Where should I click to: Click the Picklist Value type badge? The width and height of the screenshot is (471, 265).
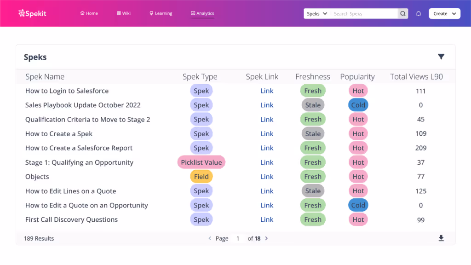click(201, 162)
